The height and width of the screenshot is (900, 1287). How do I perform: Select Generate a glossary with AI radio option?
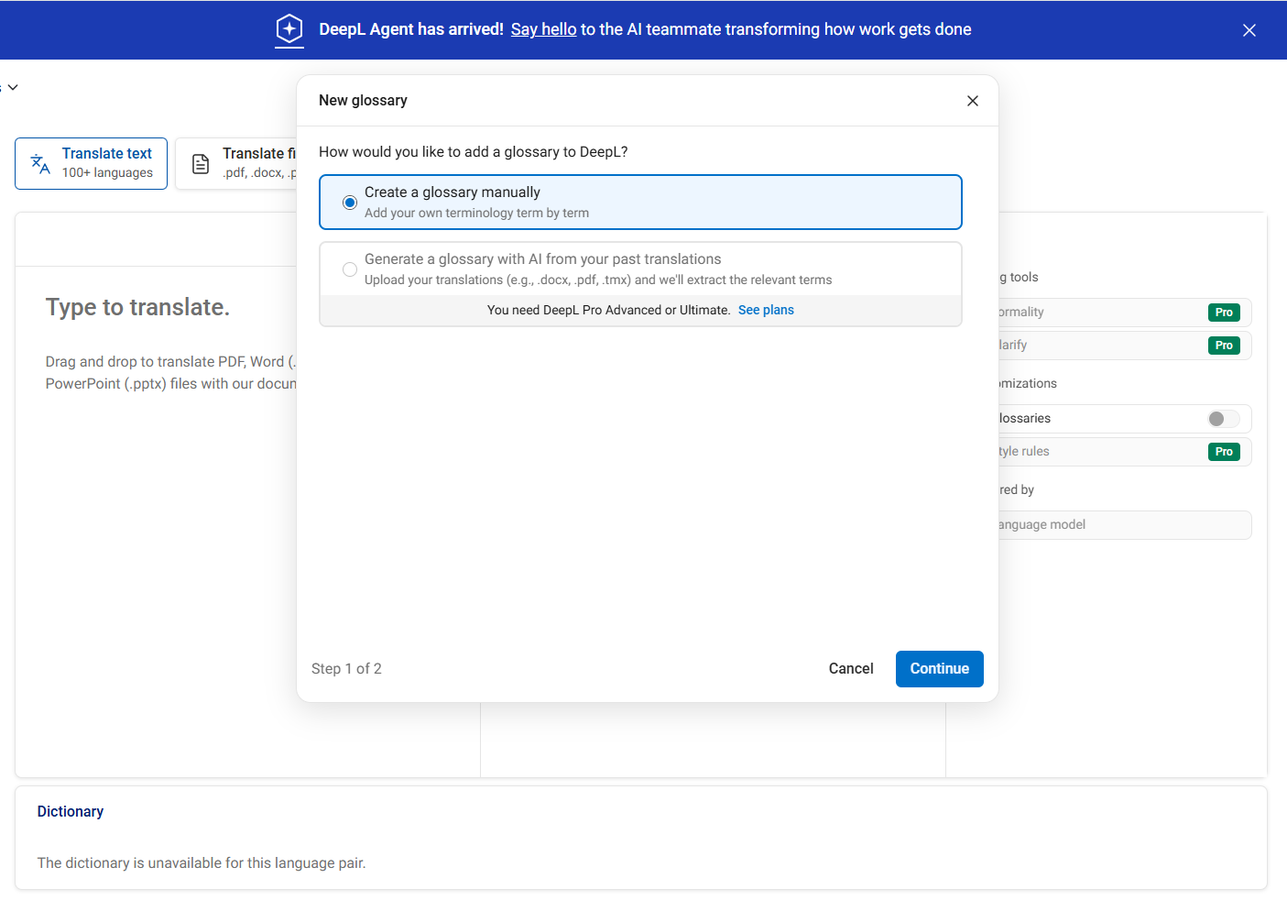[x=350, y=269]
